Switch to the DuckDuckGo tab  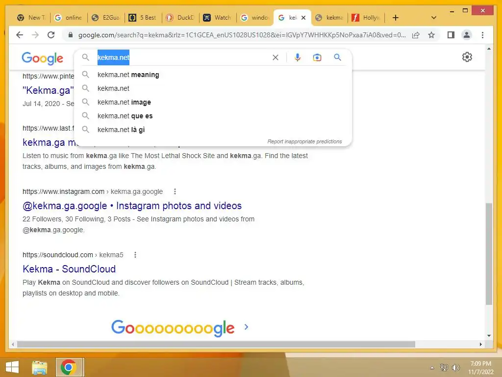pos(180,18)
